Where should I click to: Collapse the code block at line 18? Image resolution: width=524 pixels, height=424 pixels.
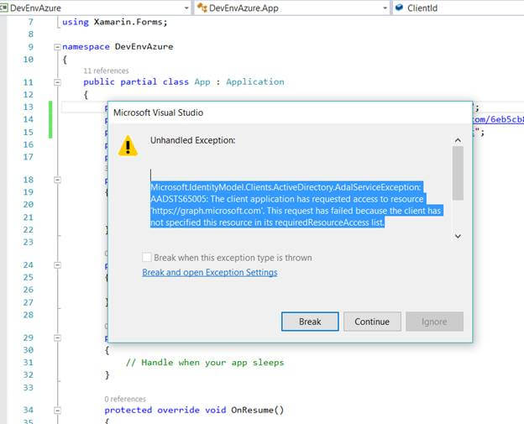[x=57, y=180]
